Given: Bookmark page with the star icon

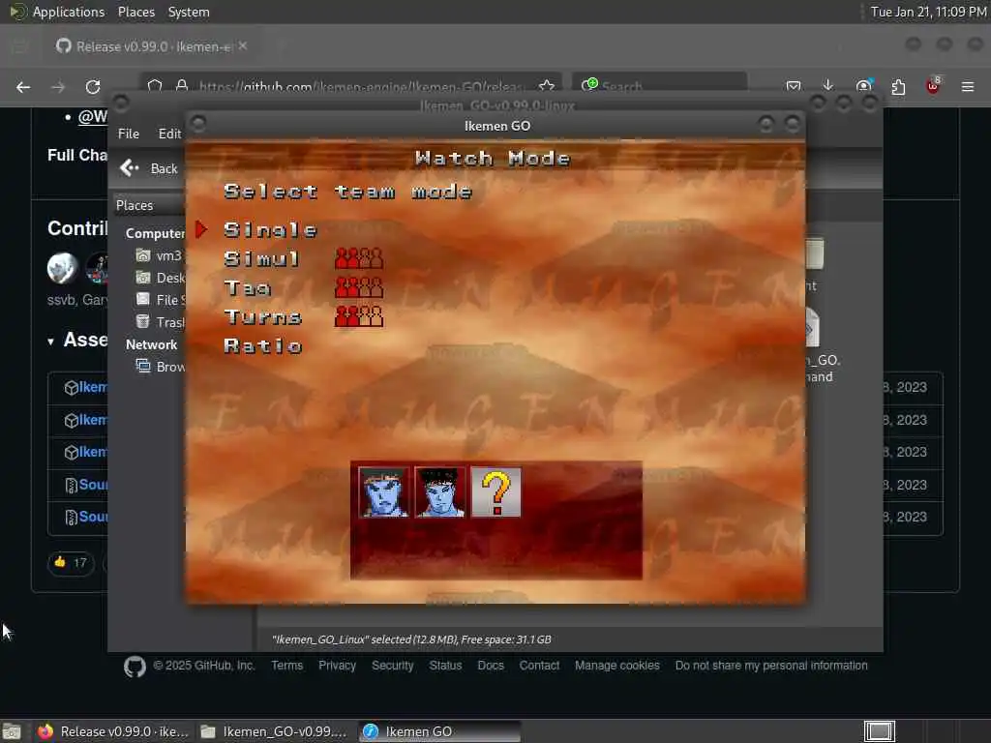Looking at the screenshot, I should 547,86.
